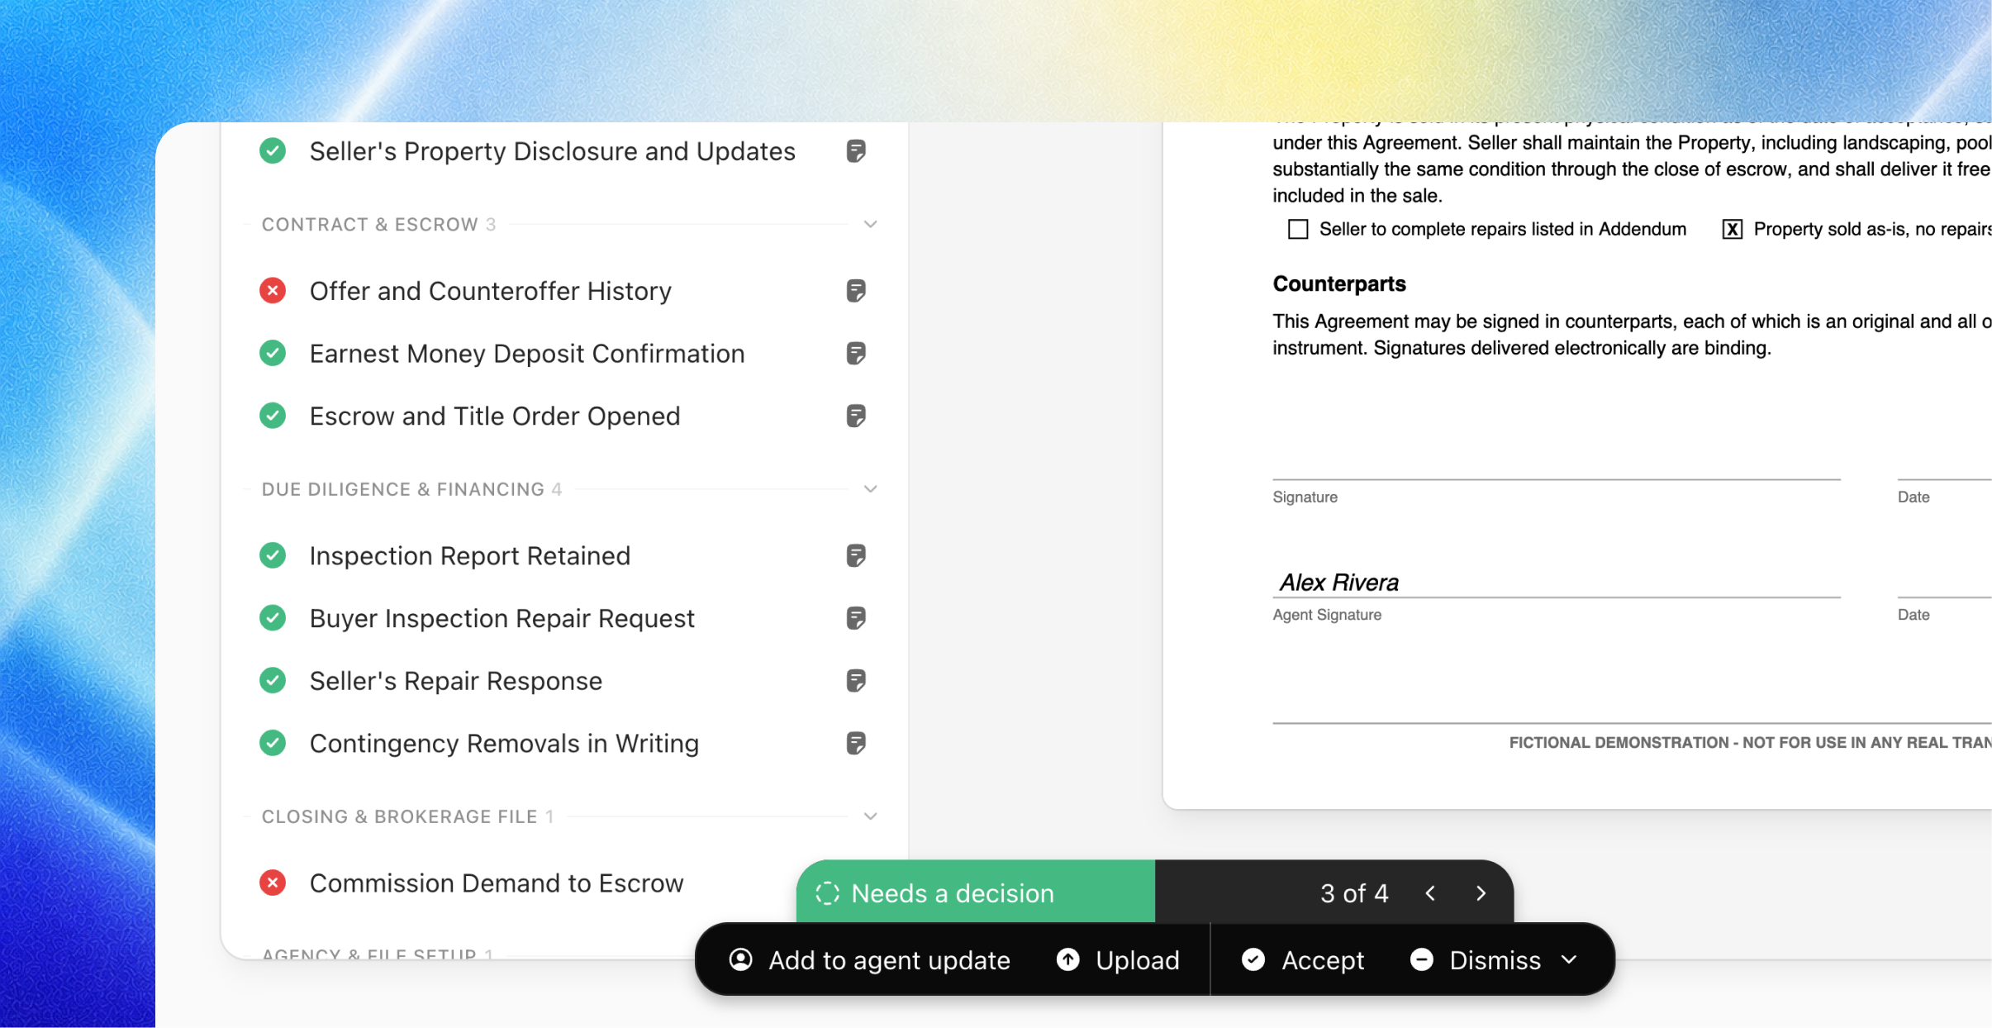
Task: Click the 'Counterparts' heading in document
Action: (1339, 283)
